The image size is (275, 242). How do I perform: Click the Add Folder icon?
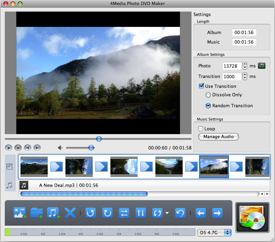(37, 213)
